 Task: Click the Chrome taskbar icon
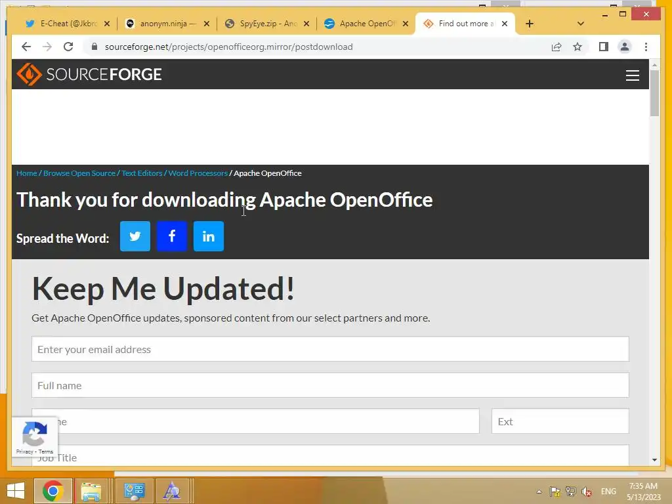click(x=52, y=491)
